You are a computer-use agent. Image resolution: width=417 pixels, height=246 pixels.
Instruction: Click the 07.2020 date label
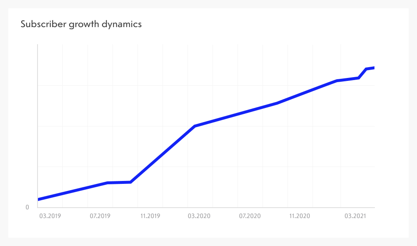250,216
